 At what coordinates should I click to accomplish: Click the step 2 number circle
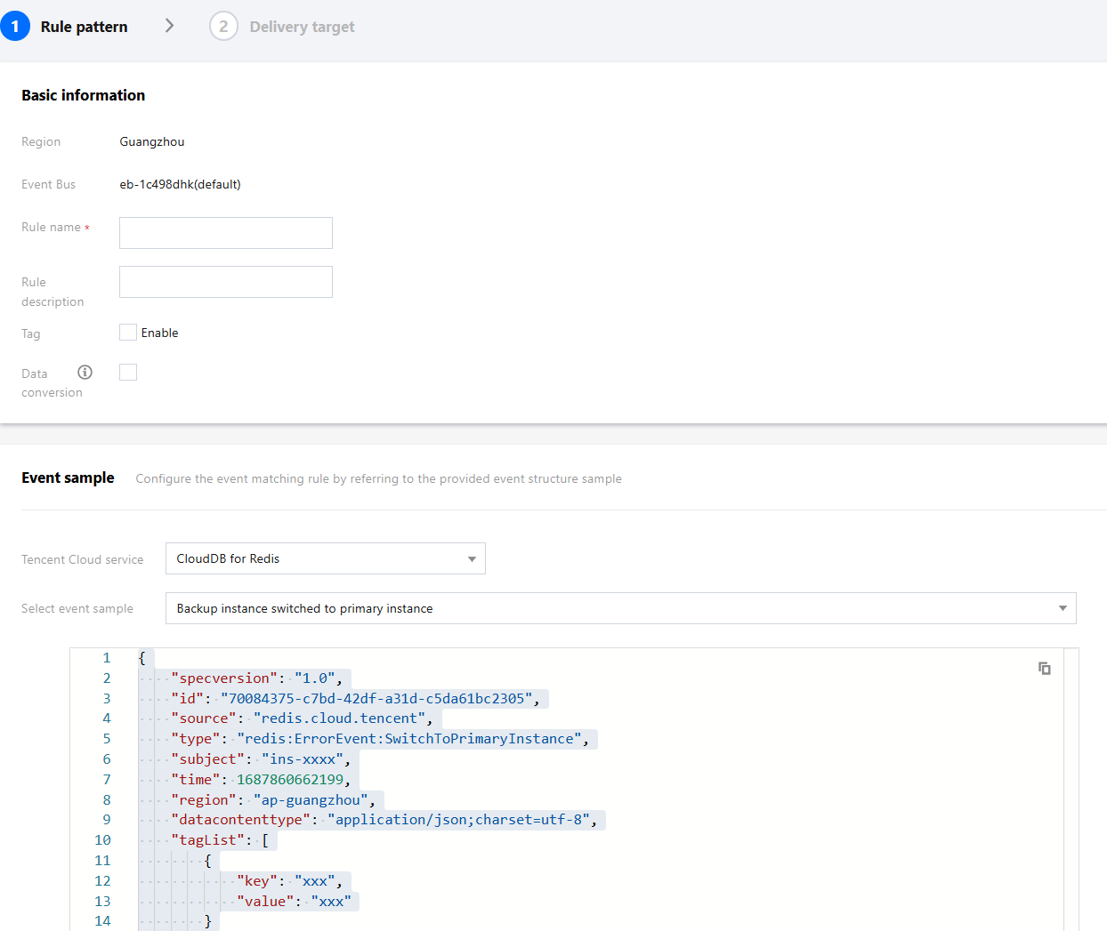coord(223,27)
